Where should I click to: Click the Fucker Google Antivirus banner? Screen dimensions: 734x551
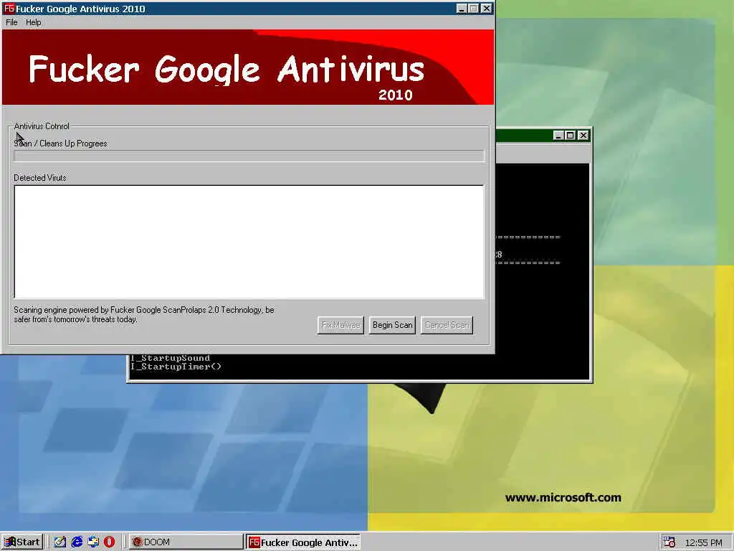coord(248,67)
